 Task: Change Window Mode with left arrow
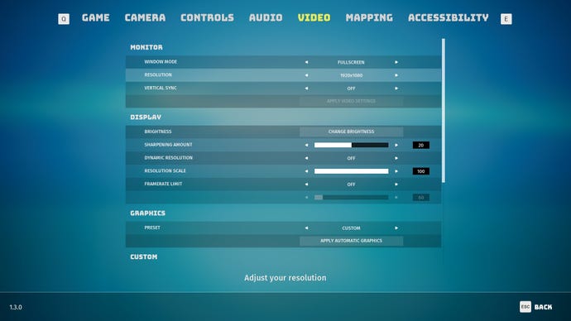306,62
